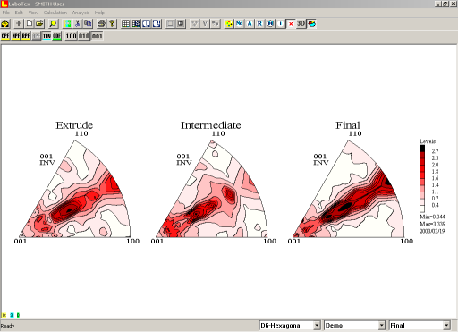Open a file with the folder icon

[x=39, y=23]
